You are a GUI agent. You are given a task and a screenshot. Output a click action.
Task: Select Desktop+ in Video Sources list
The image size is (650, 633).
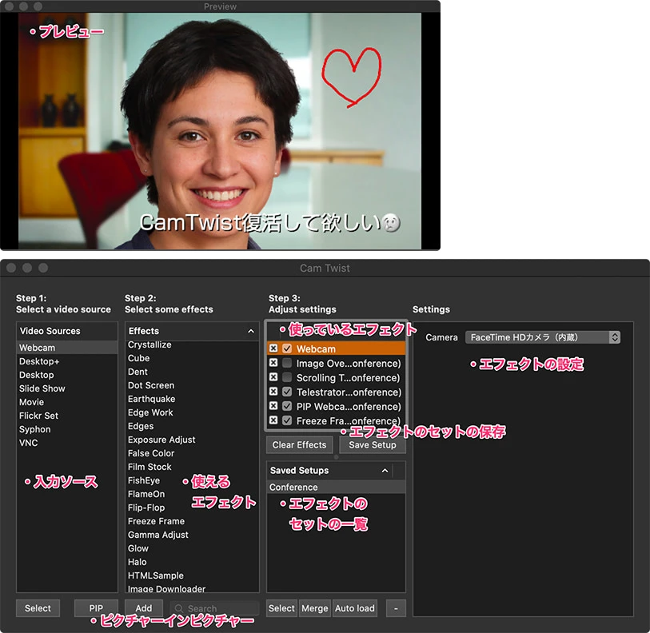coord(39,361)
